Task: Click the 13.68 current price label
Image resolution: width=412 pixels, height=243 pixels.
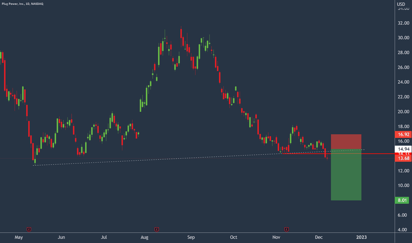Action: 403,158
